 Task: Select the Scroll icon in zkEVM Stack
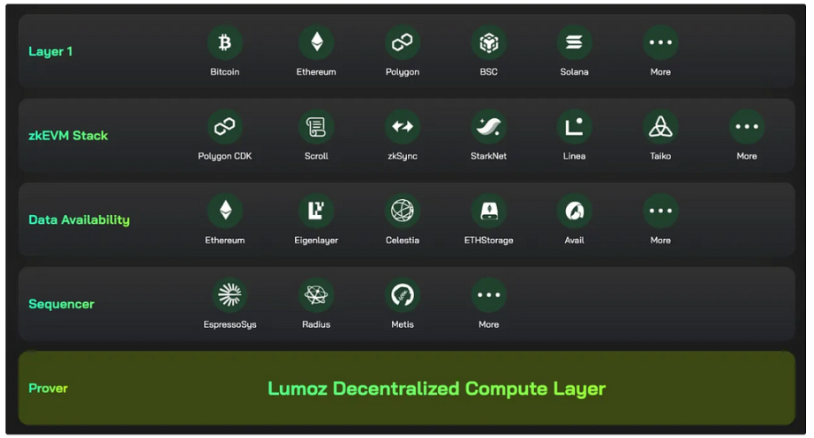click(316, 127)
